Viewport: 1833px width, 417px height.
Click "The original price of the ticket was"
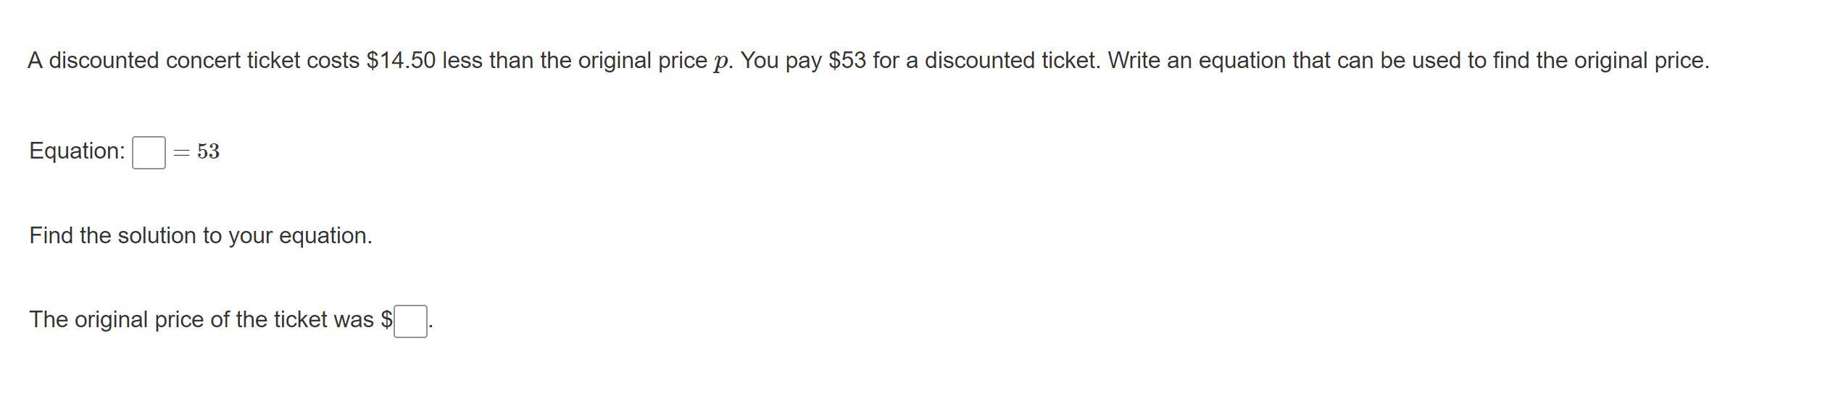click(201, 320)
